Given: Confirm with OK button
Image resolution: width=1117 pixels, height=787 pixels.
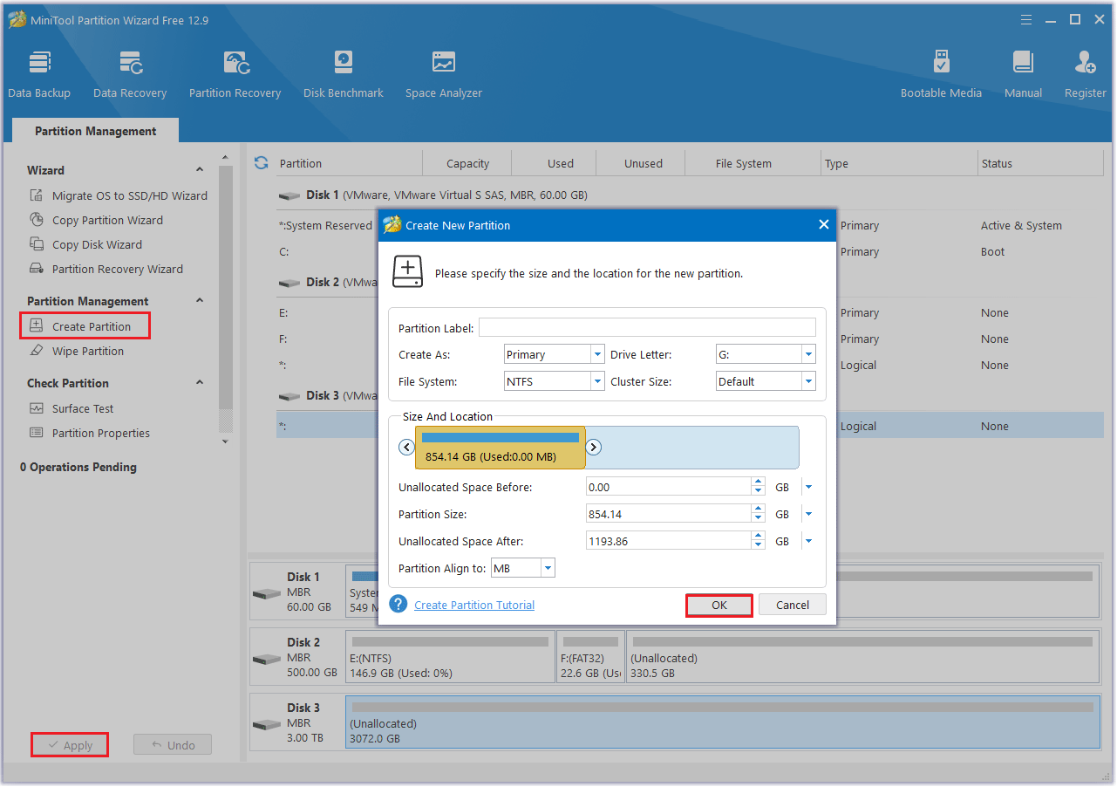Looking at the screenshot, I should coord(719,605).
